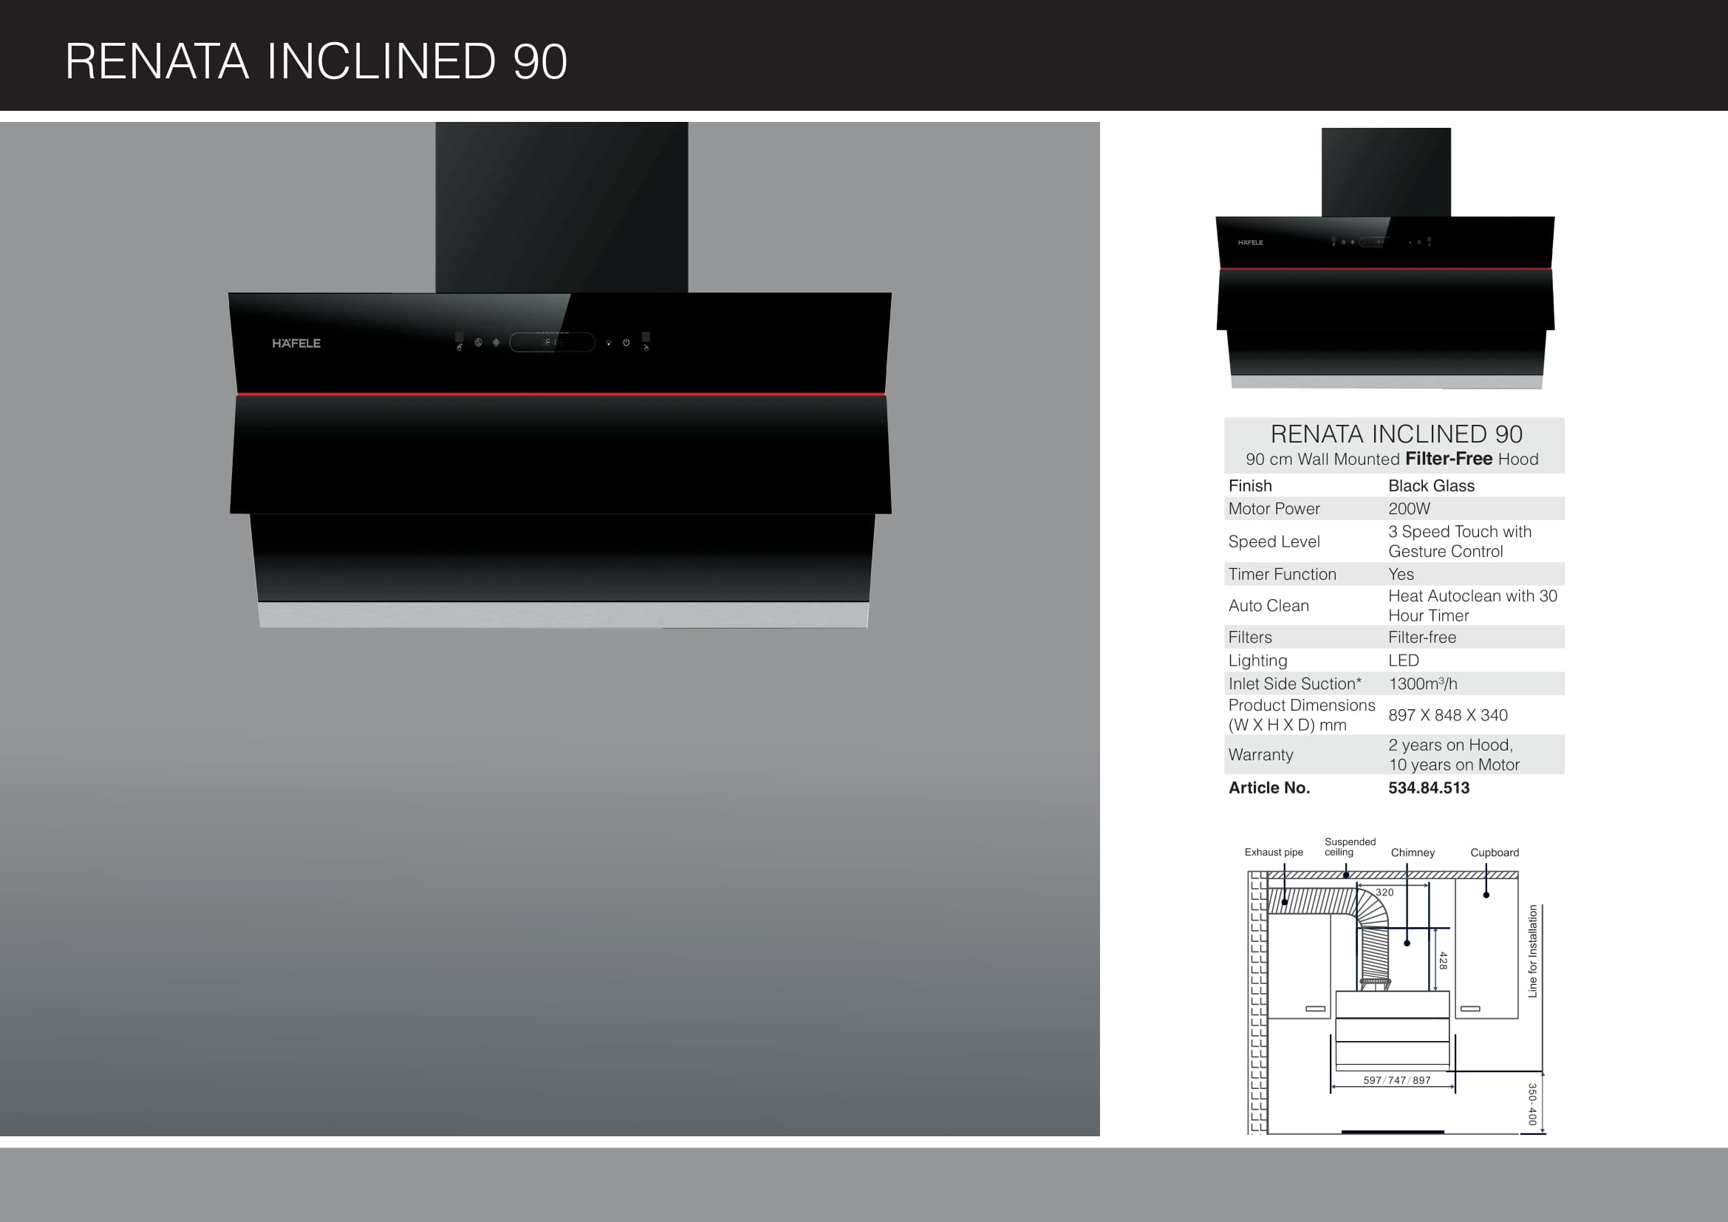1728x1222 pixels.
Task: Click the 'Yes' value for Timer Function
Action: pos(1401,574)
